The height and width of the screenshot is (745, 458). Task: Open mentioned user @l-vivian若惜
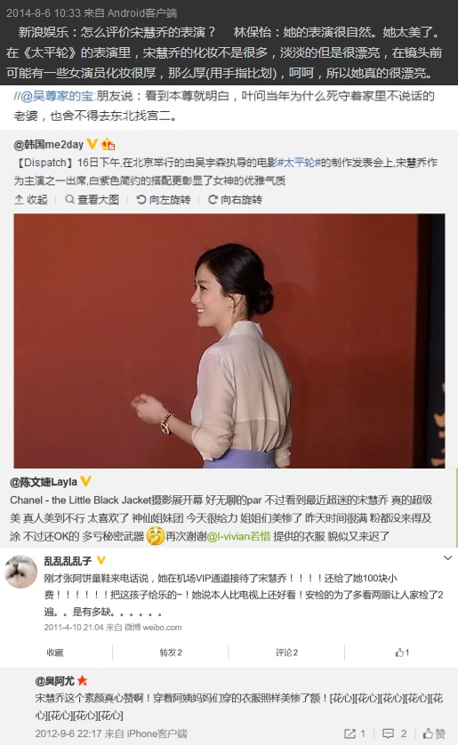point(238,536)
